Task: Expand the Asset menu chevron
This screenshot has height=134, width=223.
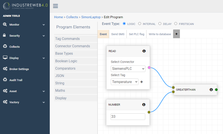Action: (44, 91)
